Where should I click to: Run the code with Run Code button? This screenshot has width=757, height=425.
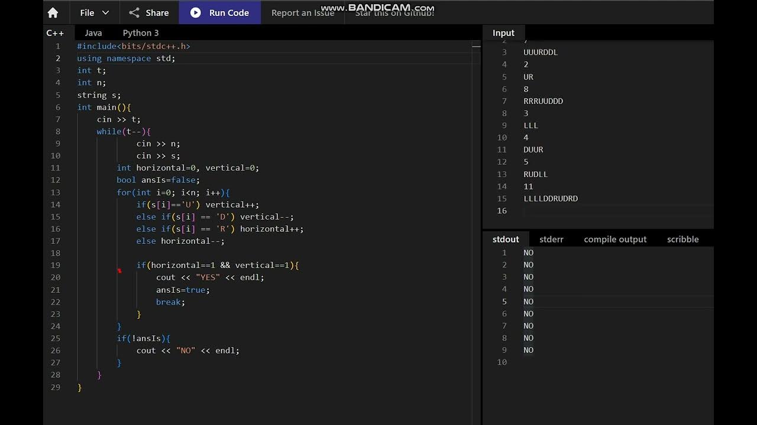220,12
